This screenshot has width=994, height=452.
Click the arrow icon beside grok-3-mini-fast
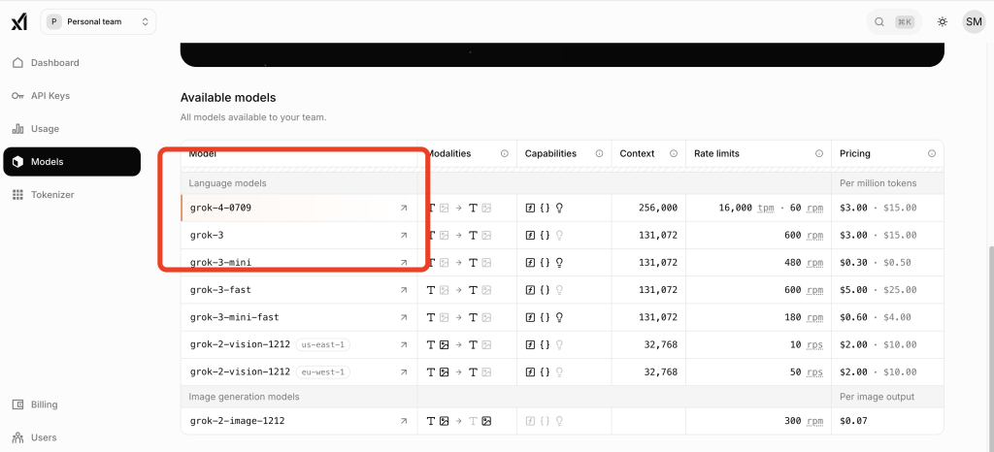404,317
